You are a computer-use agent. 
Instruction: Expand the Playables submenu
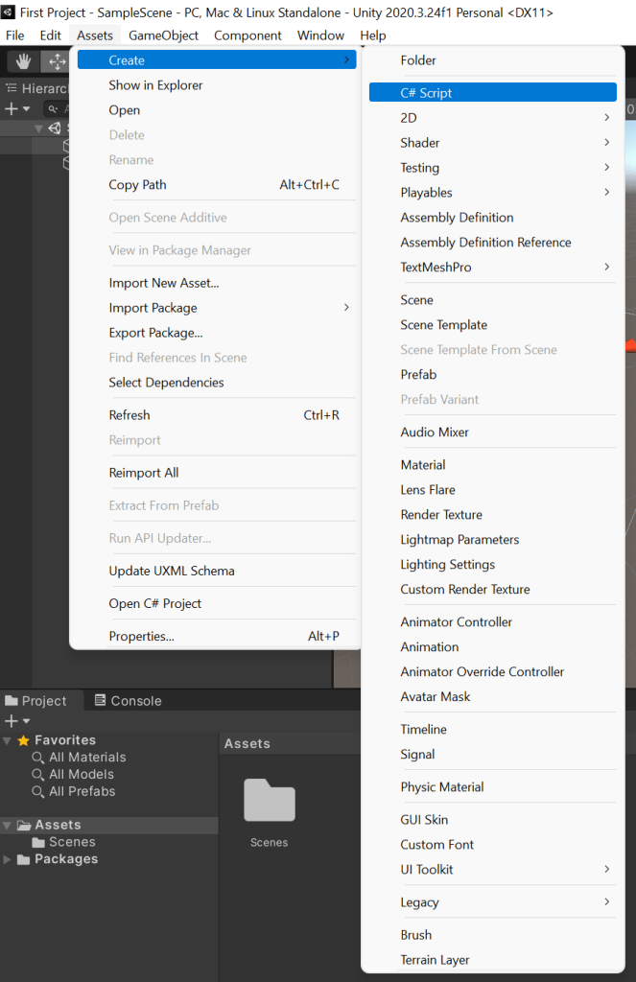pos(493,192)
